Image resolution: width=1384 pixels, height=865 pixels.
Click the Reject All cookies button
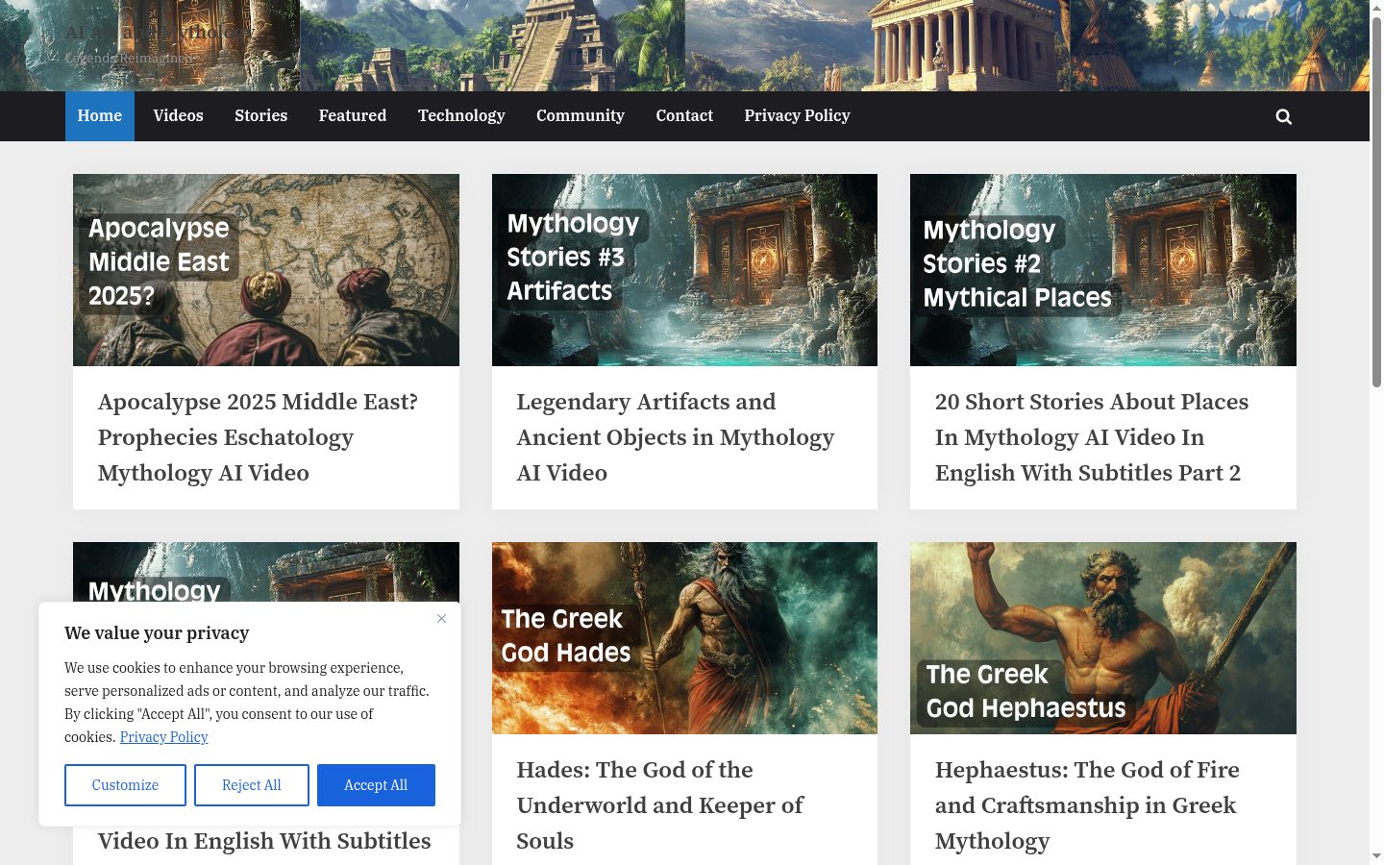pyautogui.click(x=252, y=785)
